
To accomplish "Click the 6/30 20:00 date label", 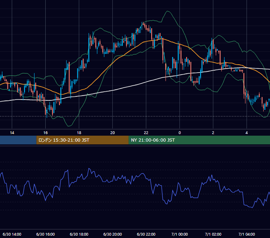I will 112,234.
